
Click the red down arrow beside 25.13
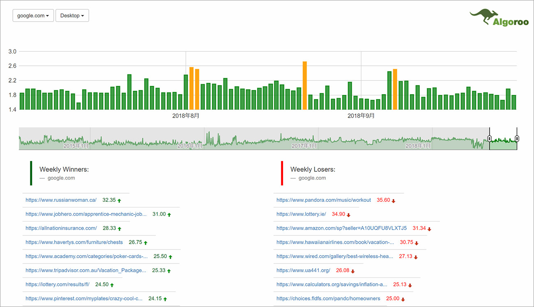pyautogui.click(x=410, y=285)
